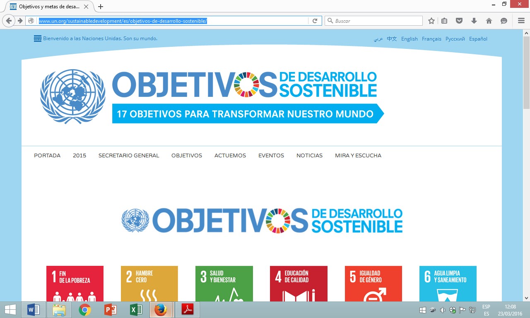Open Windows Start button

pos(10,310)
